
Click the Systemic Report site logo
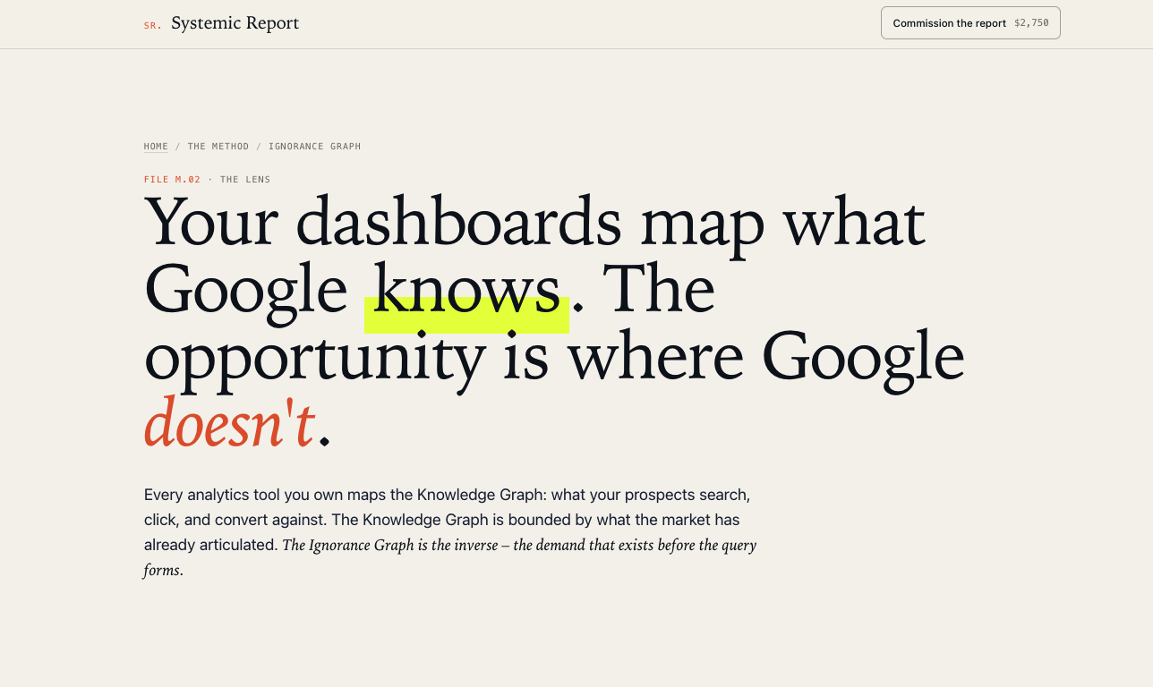221,23
